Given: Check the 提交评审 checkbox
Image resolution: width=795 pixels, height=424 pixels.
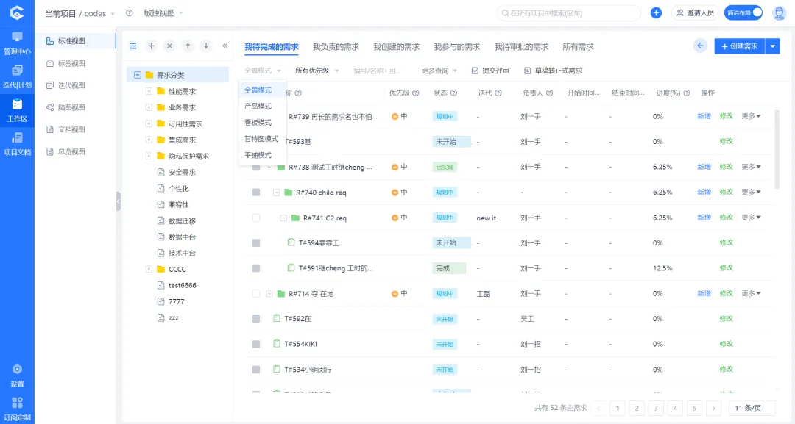Looking at the screenshot, I should click(475, 71).
